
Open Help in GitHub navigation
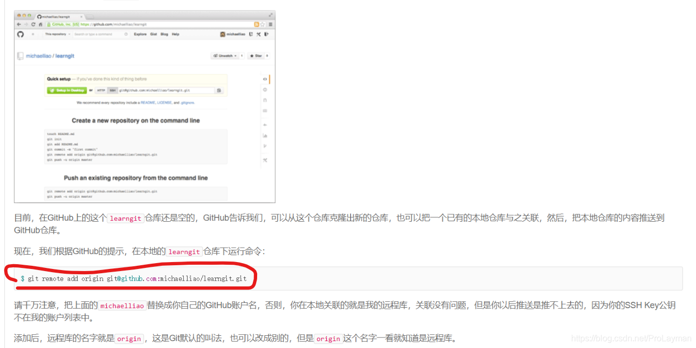pos(175,34)
